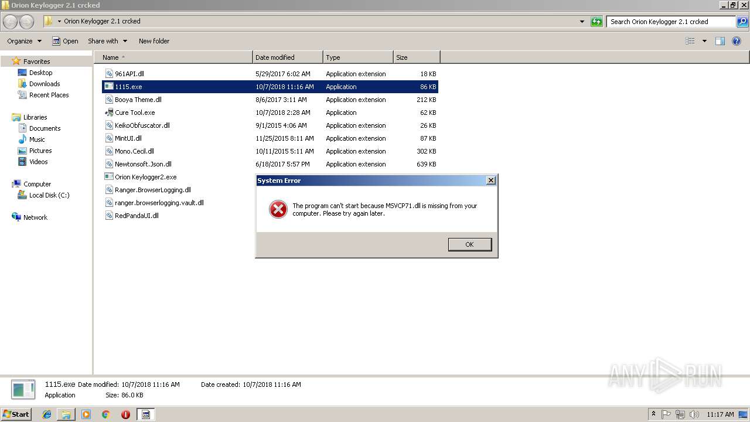The image size is (750, 422).
Task: Open the Videos library
Action: point(38,162)
